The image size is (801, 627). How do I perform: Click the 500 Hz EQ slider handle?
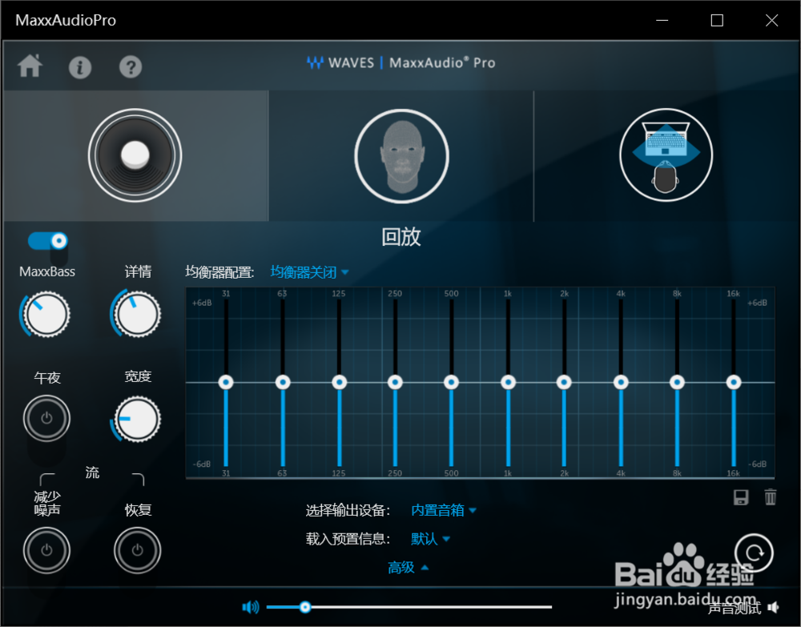[451, 382]
